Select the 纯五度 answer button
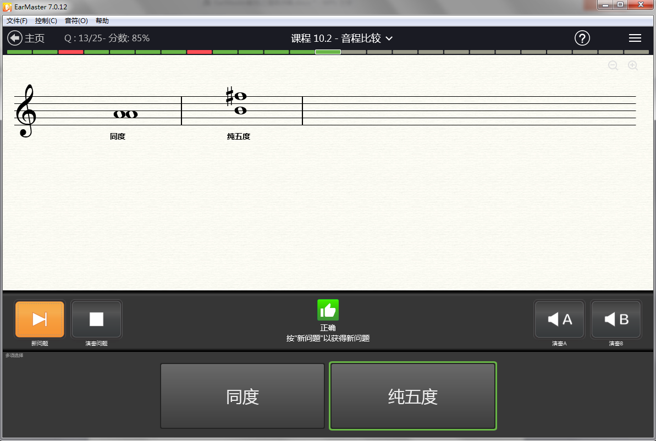Screen dimensions: 656x441 tap(412, 395)
